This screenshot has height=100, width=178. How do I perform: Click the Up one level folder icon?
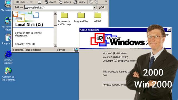39,2
